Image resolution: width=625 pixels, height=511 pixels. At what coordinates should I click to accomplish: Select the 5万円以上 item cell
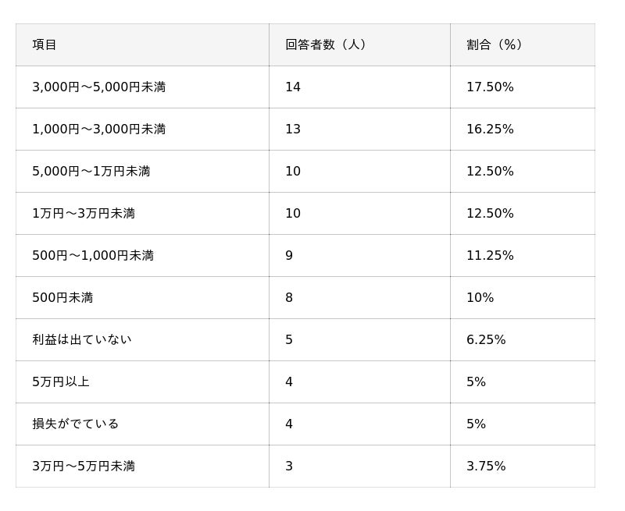tap(61, 381)
